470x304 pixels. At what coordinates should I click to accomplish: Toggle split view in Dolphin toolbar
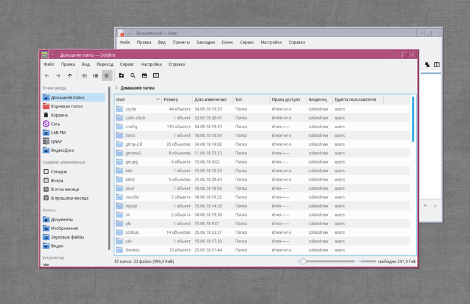[x=156, y=76]
